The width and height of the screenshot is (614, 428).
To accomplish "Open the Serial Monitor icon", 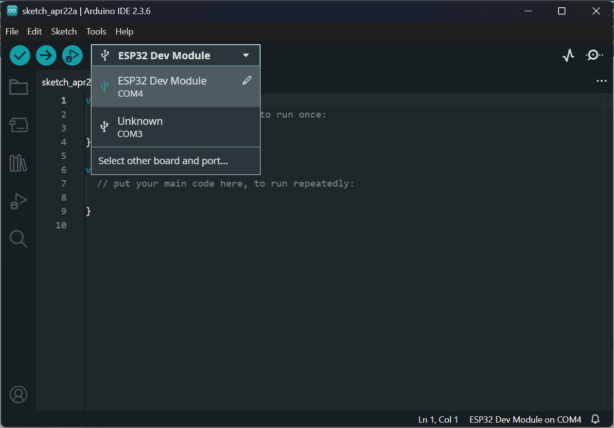I will pyautogui.click(x=594, y=55).
